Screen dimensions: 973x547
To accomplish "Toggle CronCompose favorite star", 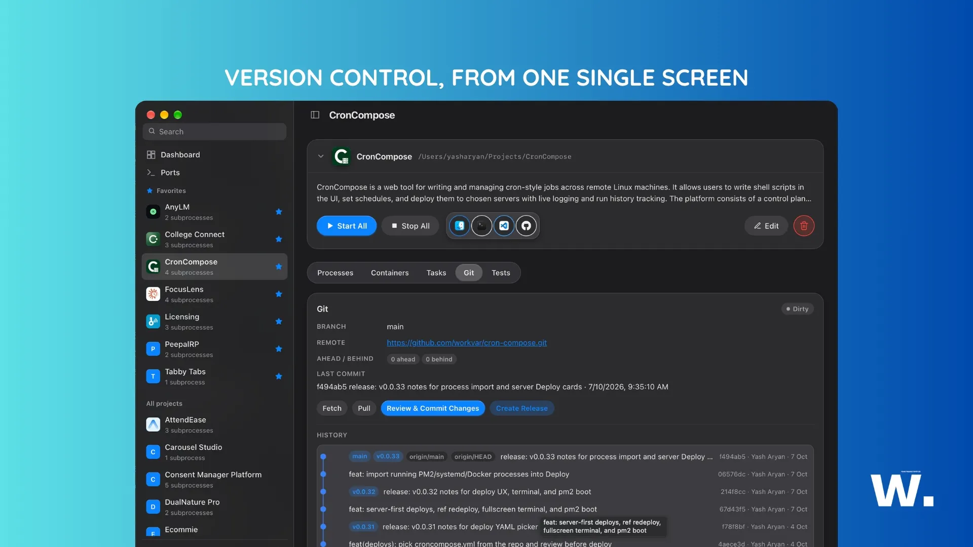I will coord(279,266).
